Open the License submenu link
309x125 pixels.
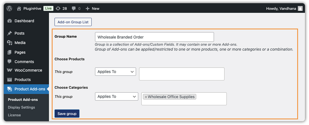14,115
